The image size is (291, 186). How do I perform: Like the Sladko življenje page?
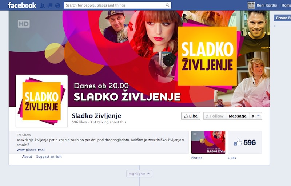(x=191, y=116)
